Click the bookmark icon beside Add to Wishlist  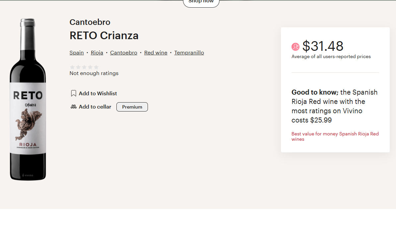pyautogui.click(x=74, y=93)
